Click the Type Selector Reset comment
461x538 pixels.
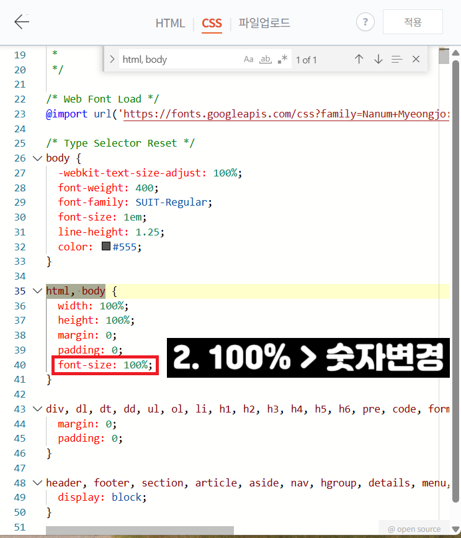pyautogui.click(x=120, y=143)
